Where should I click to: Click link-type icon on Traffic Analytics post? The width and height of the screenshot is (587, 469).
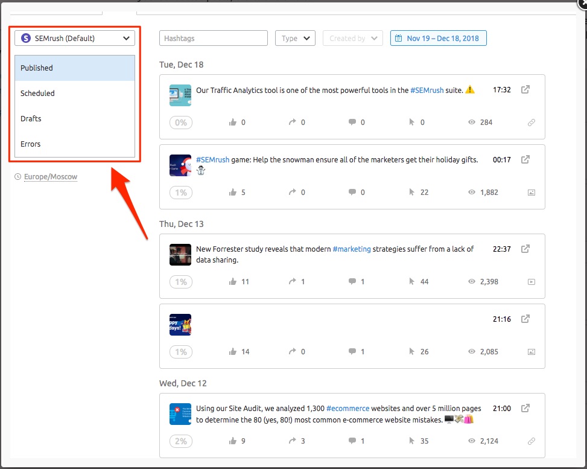[x=531, y=123]
